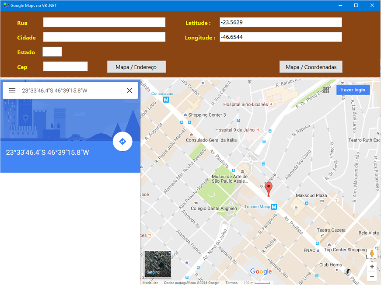The width and height of the screenshot is (381, 285).
Task: Click the Consolacao metro station icon
Action: (166, 100)
